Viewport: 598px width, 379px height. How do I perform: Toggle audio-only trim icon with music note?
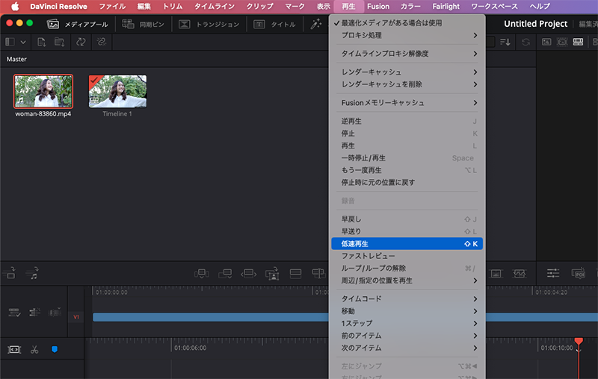point(32,273)
